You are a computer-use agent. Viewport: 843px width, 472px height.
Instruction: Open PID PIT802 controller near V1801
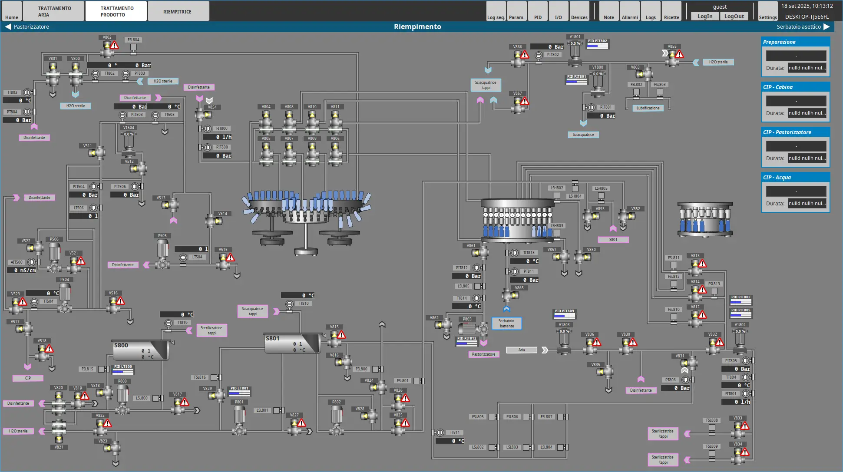pos(598,44)
